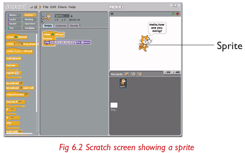245x153 pixels.
Task: Click the share project icon in the toolbar
Action: pyautogui.click(x=40, y=7)
